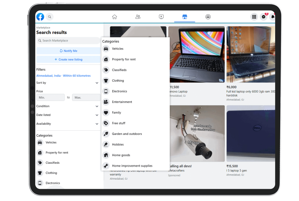Click the Max. price field
This screenshot has width=299, height=201.
86,98
